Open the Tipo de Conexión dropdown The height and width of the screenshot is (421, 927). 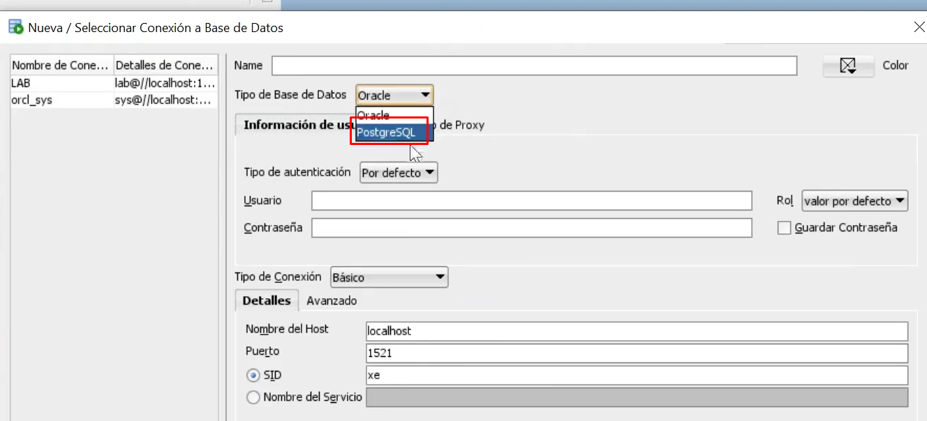[388, 277]
